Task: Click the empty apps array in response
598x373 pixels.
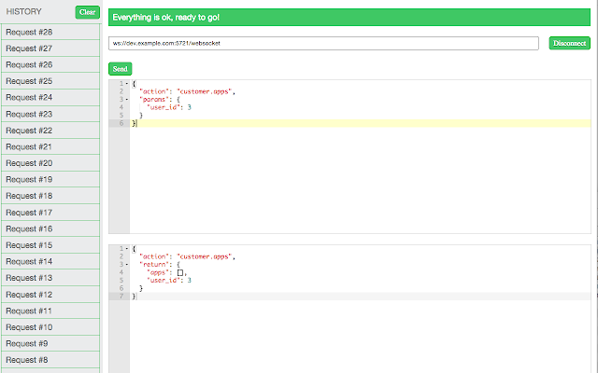Action: click(x=180, y=272)
